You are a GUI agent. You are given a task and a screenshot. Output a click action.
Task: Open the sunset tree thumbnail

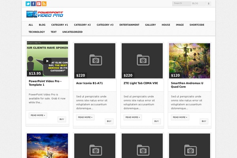pos(47,146)
